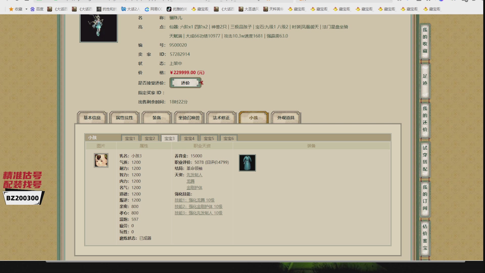Click the teal robe equipment icon
The image size is (485, 273).
(247, 163)
